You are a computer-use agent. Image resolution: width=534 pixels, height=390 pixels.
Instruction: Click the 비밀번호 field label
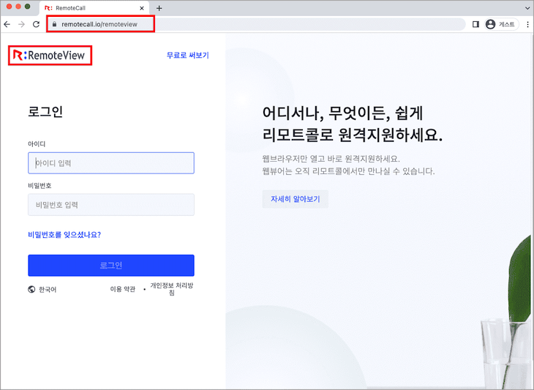pos(40,186)
